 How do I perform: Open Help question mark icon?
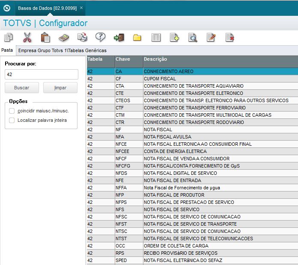tap(100, 37)
